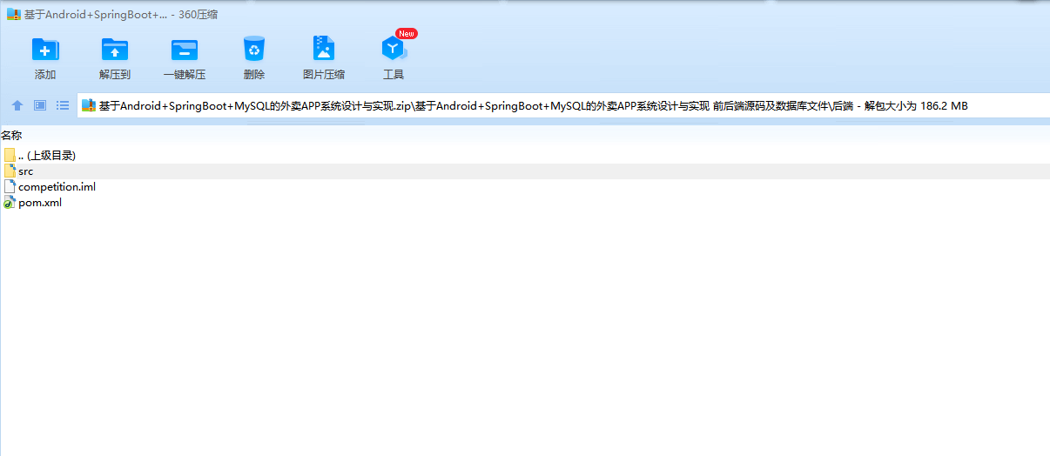The height and width of the screenshot is (456, 1050).
Task: Select the .. (上级目录) parent folder row
Action: (x=525, y=155)
